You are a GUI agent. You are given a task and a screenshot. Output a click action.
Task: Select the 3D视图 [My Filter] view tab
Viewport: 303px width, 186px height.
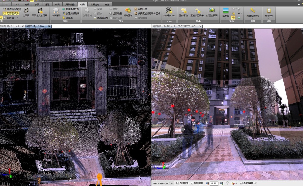coord(35,26)
